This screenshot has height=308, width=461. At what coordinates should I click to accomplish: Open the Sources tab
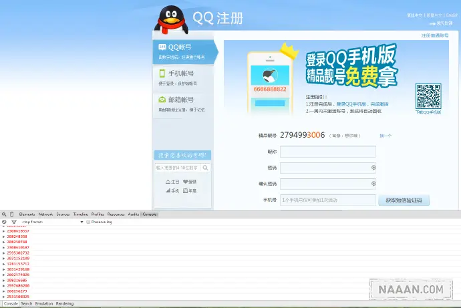63,214
